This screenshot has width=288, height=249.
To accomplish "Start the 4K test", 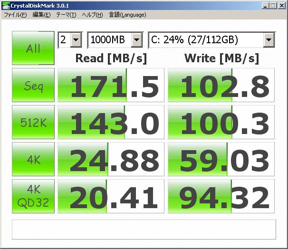I will [33, 159].
